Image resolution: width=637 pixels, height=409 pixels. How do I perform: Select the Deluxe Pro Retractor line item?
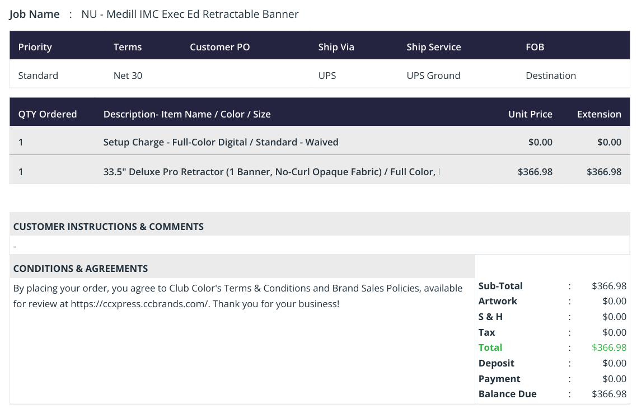pos(271,172)
